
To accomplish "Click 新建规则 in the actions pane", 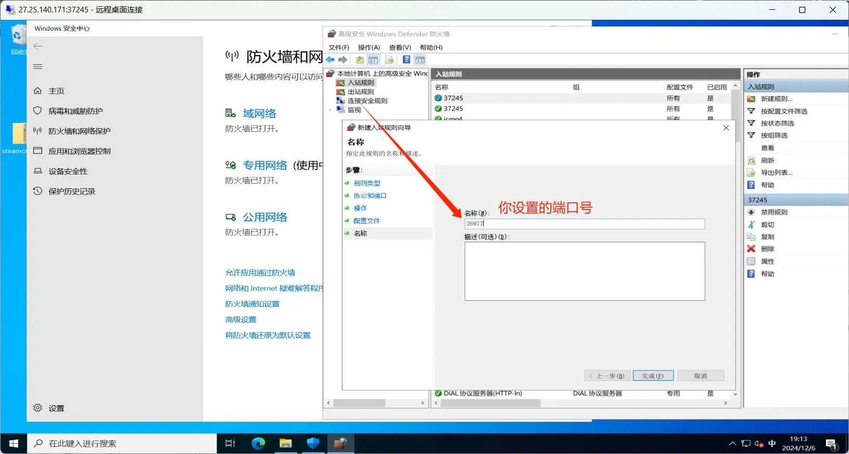I will 776,99.
